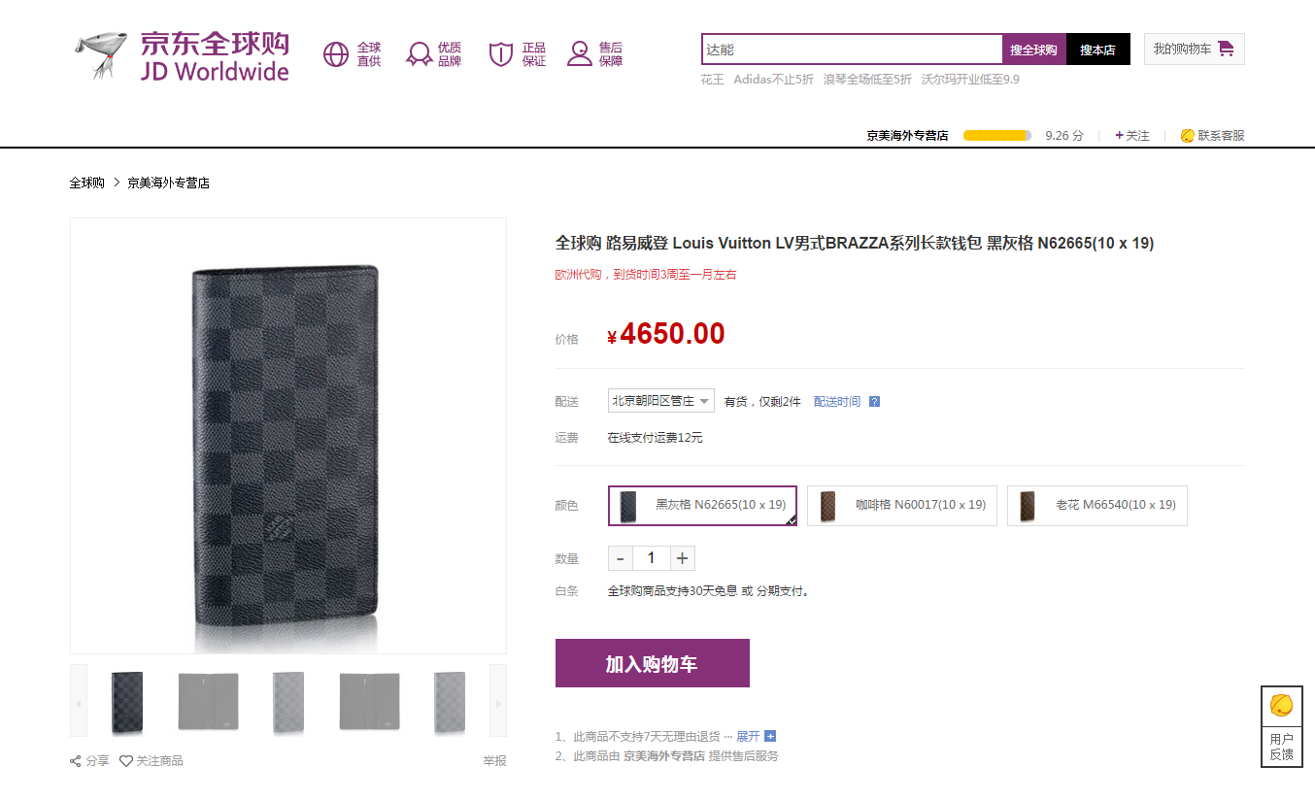Click the 加入购物车 button
The width and height of the screenshot is (1315, 800).
click(x=652, y=663)
